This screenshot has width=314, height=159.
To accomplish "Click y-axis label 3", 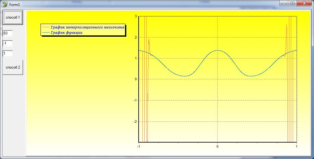I will (x=136, y=16).
